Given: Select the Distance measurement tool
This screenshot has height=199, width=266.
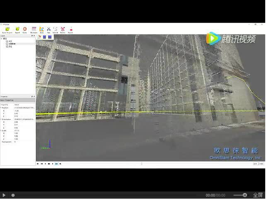Looking at the screenshot, I should coord(34,29).
